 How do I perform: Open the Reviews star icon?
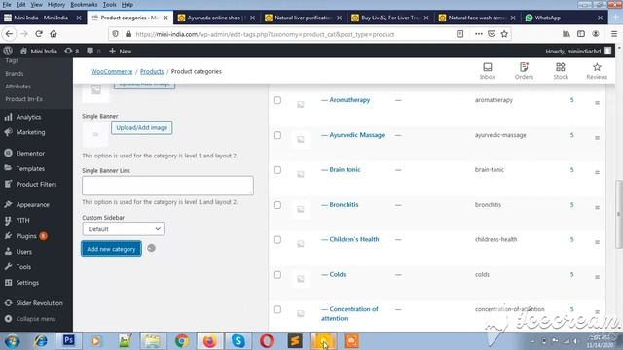(x=597, y=71)
